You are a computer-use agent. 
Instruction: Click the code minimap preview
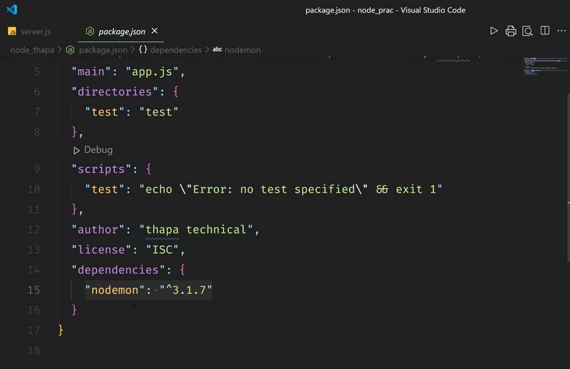click(x=545, y=66)
